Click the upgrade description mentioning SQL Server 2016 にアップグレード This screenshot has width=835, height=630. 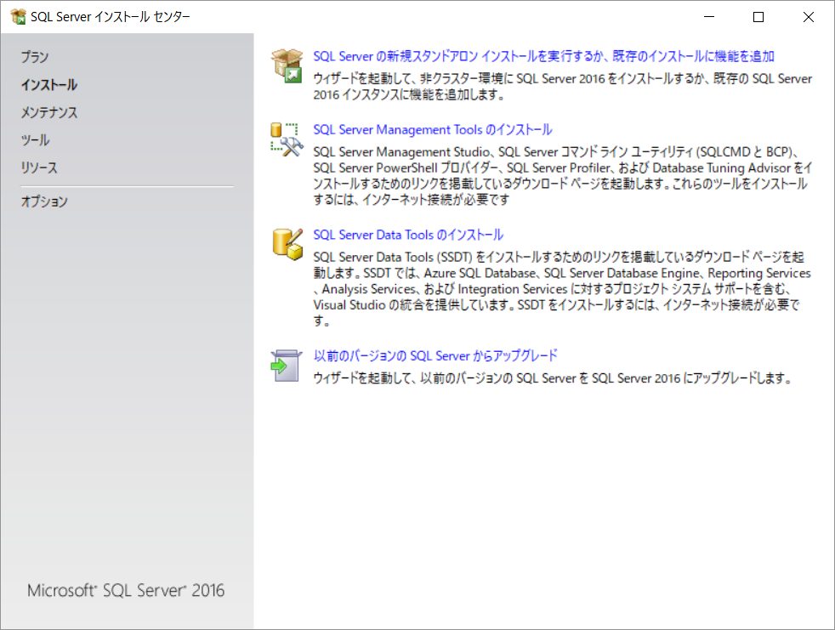pos(553,378)
